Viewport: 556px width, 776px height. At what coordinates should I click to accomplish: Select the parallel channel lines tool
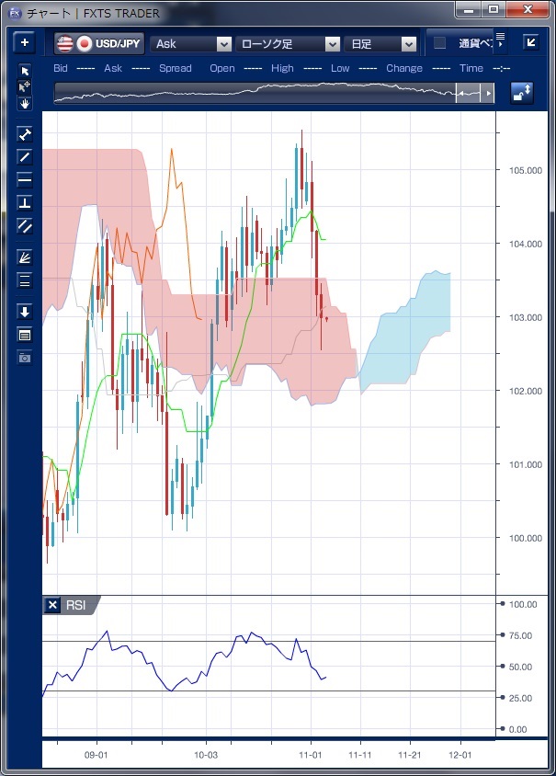[25, 225]
